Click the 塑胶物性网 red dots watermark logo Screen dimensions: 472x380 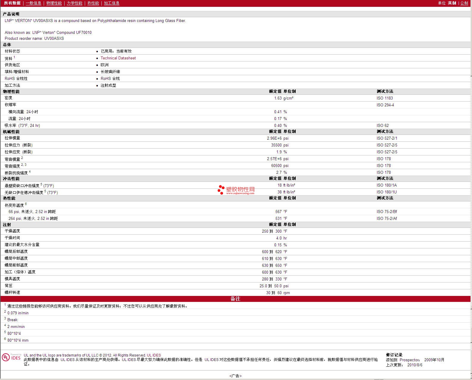pos(221,190)
